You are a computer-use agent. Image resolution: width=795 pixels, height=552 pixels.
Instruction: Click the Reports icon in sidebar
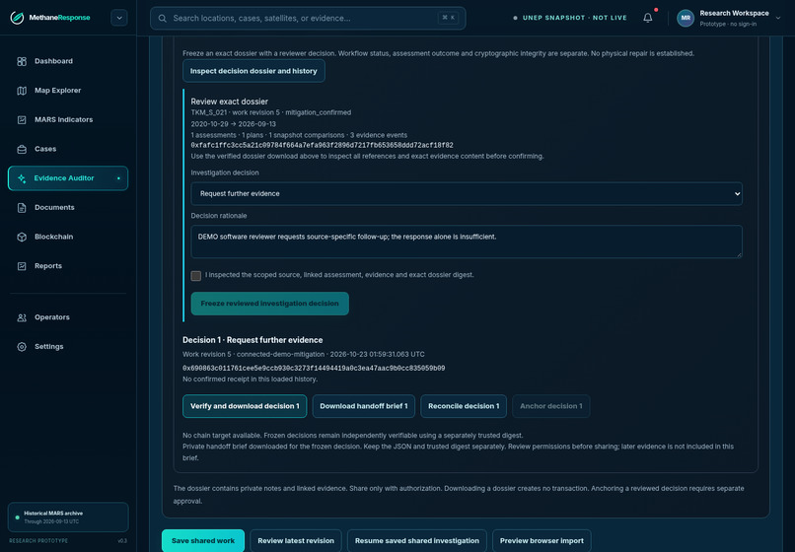click(22, 266)
